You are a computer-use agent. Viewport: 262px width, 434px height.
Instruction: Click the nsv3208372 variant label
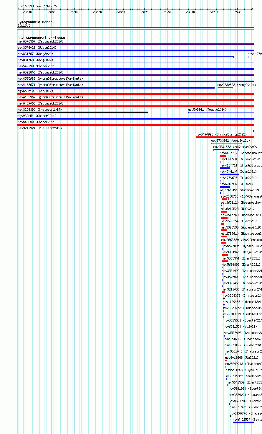(242, 296)
